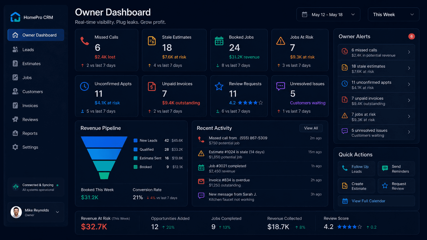Screen dimensions: 427x240
Task: Click View All in Recent Activity
Action: coord(311,128)
